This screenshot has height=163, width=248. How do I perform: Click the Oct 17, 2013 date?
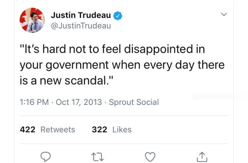[79, 102]
